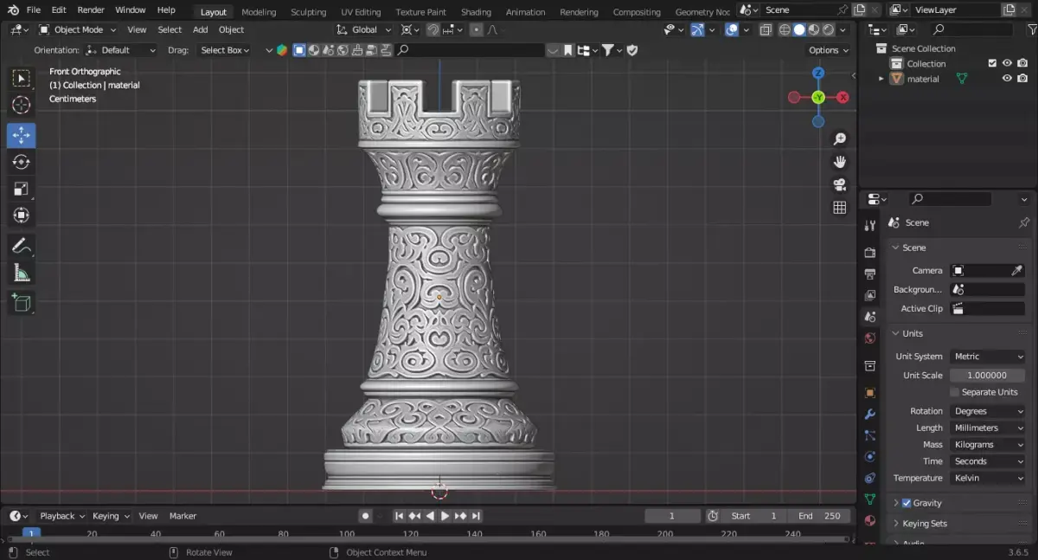
Task: Activate the 3D Cursor tool
Action: [22, 106]
